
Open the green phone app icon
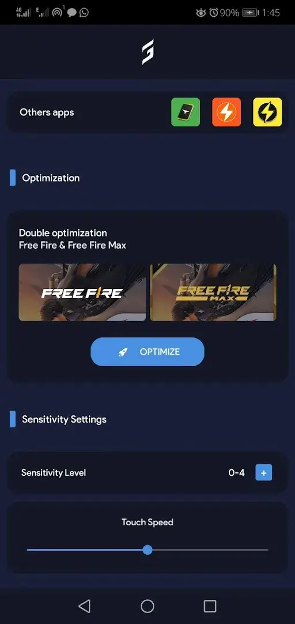tap(186, 112)
